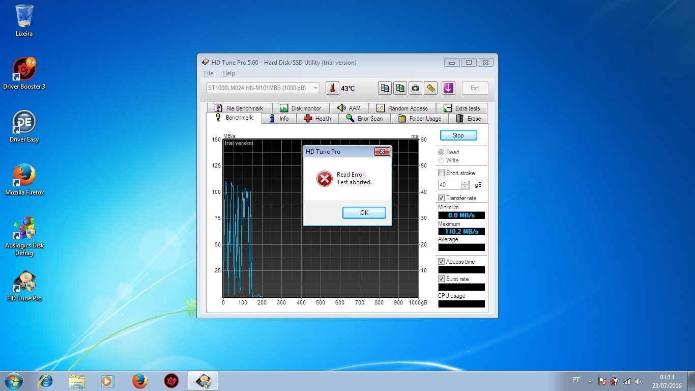This screenshot has height=391, width=695.
Task: Switch to the Erase tab
Action: (468, 119)
